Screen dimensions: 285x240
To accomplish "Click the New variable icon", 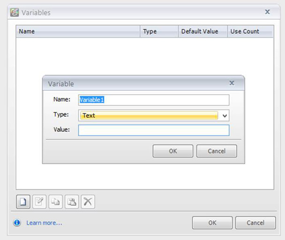I will [x=23, y=202].
